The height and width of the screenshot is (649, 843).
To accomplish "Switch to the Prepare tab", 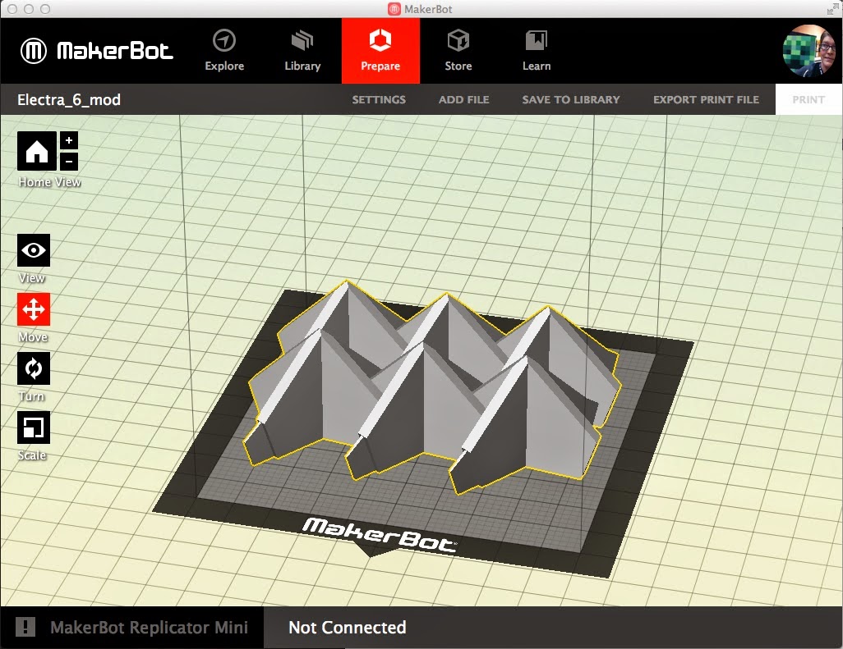I will 380,51.
